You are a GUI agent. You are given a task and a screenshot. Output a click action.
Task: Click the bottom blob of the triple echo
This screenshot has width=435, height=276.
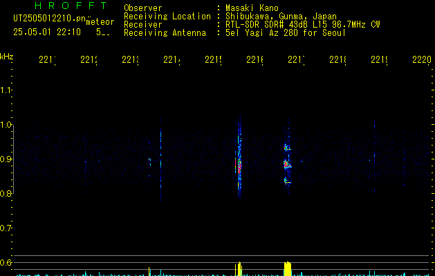click(x=287, y=181)
